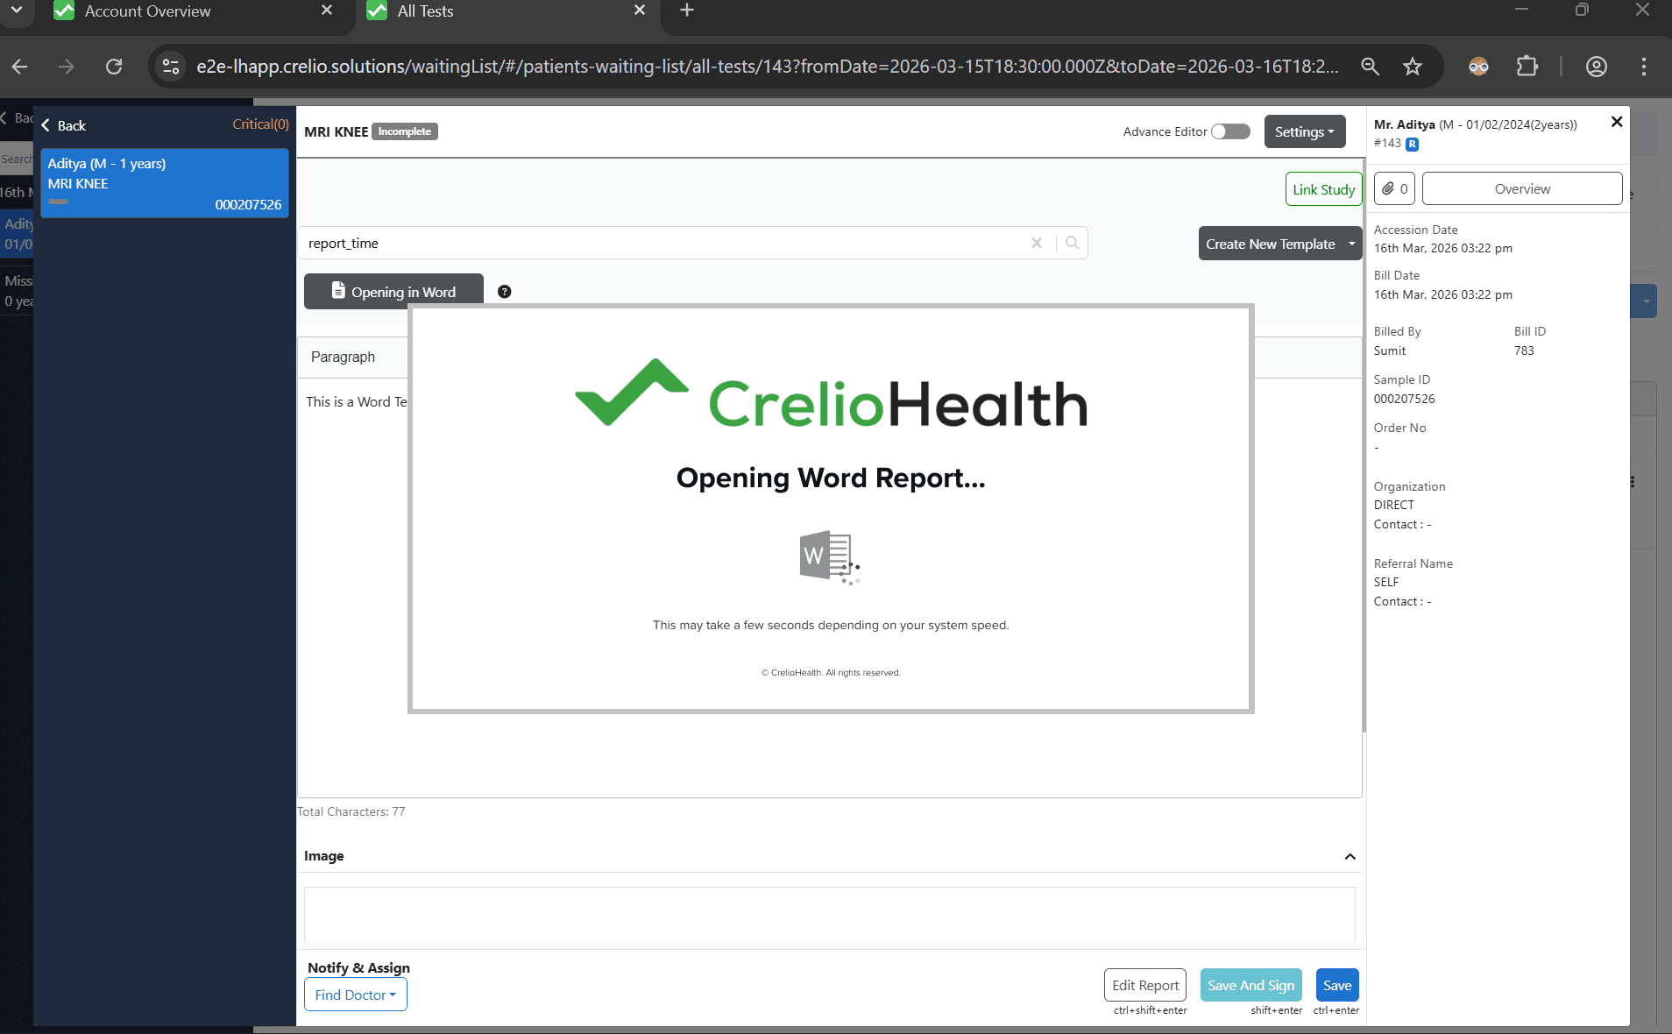Toggle the Advance Editor switch
The image size is (1672, 1034).
pyautogui.click(x=1230, y=131)
